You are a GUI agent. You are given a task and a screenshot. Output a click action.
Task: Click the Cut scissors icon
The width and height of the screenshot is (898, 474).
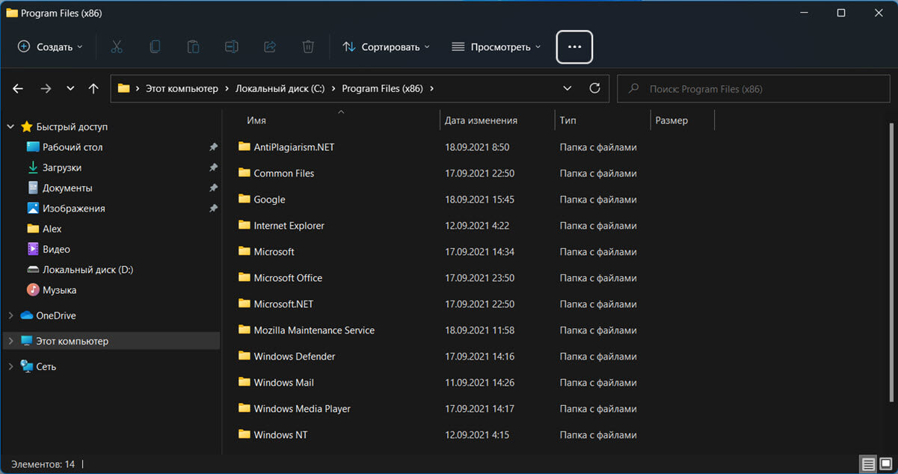(x=117, y=46)
